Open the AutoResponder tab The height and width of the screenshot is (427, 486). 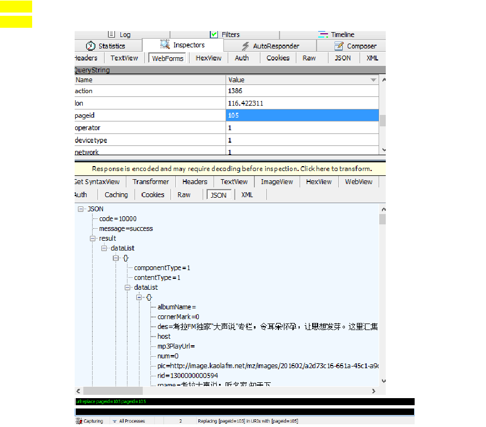(x=270, y=46)
